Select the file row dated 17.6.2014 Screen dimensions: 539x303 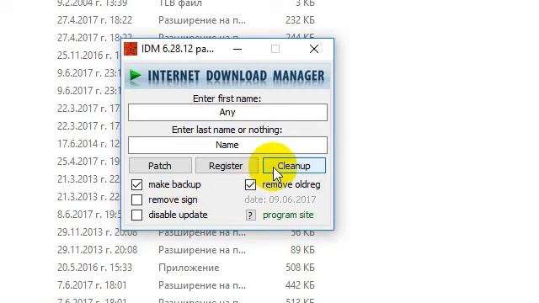(x=88, y=144)
